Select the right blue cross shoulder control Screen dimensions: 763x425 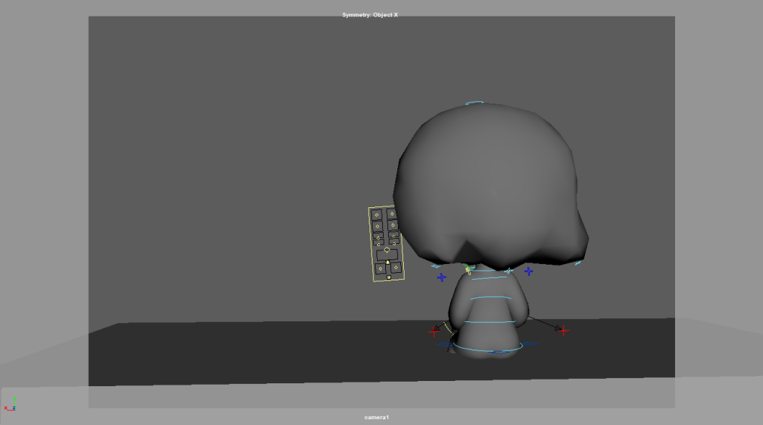[x=528, y=271]
